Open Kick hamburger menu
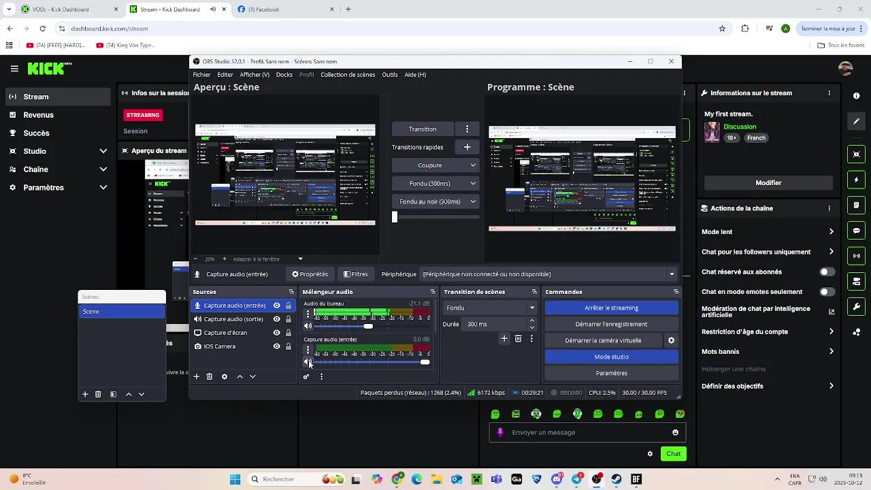The image size is (871, 490). (x=14, y=69)
